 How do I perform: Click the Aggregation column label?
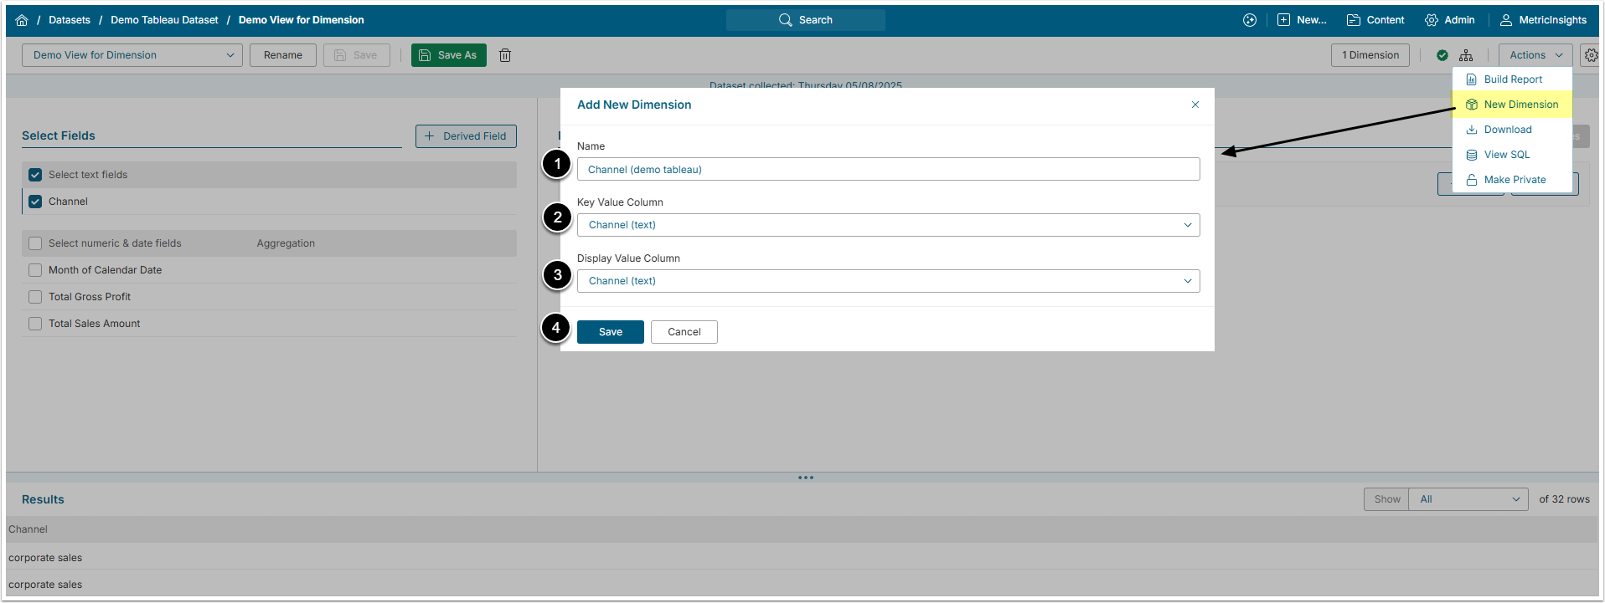[286, 243]
